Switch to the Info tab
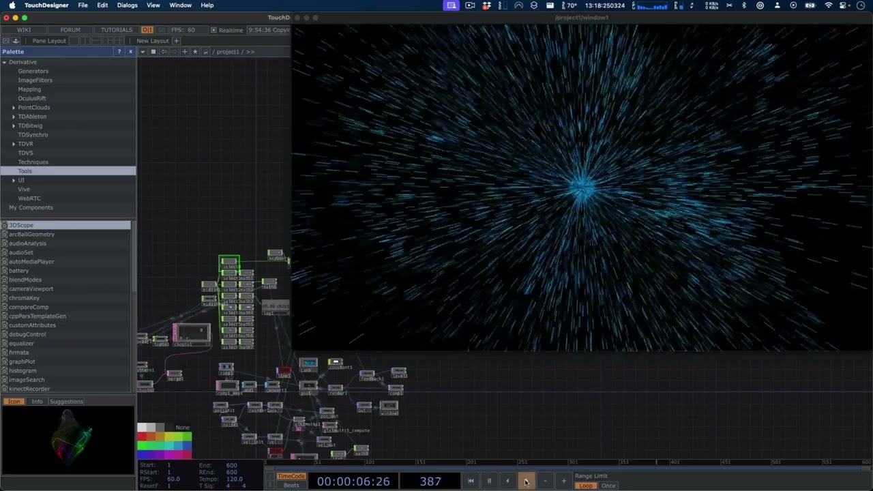873x491 pixels. point(37,402)
